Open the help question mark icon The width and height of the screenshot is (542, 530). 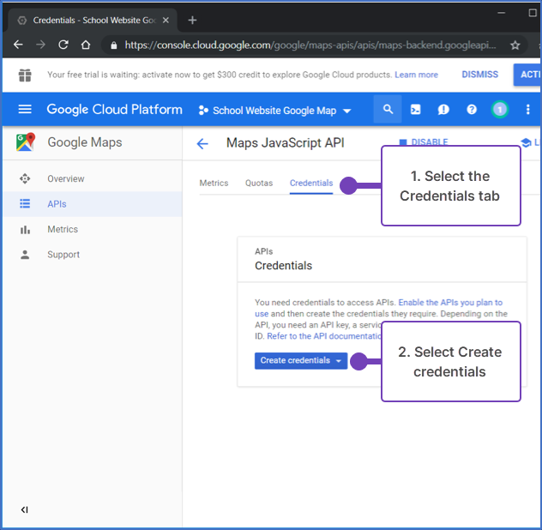click(x=471, y=110)
